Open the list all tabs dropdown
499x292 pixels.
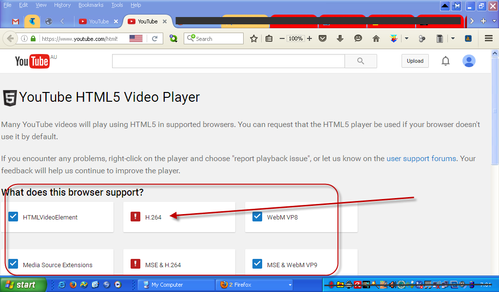click(494, 21)
